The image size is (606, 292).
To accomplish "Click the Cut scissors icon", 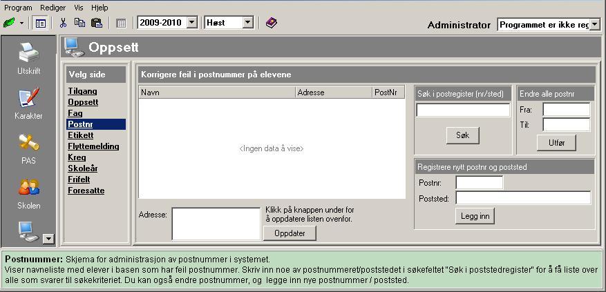I will [x=63, y=23].
